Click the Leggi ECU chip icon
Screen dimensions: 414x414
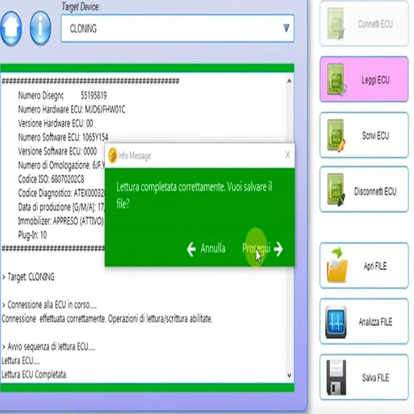(x=337, y=80)
